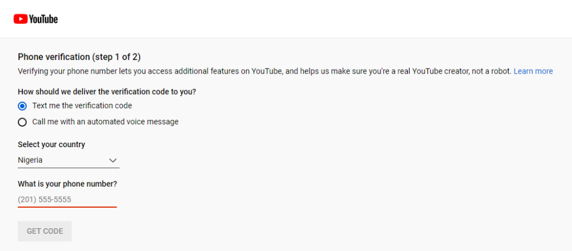
Task: Click the red underline beneath the phone field
Action: pos(67,207)
